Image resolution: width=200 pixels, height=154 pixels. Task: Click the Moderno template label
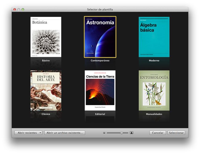tap(154, 61)
